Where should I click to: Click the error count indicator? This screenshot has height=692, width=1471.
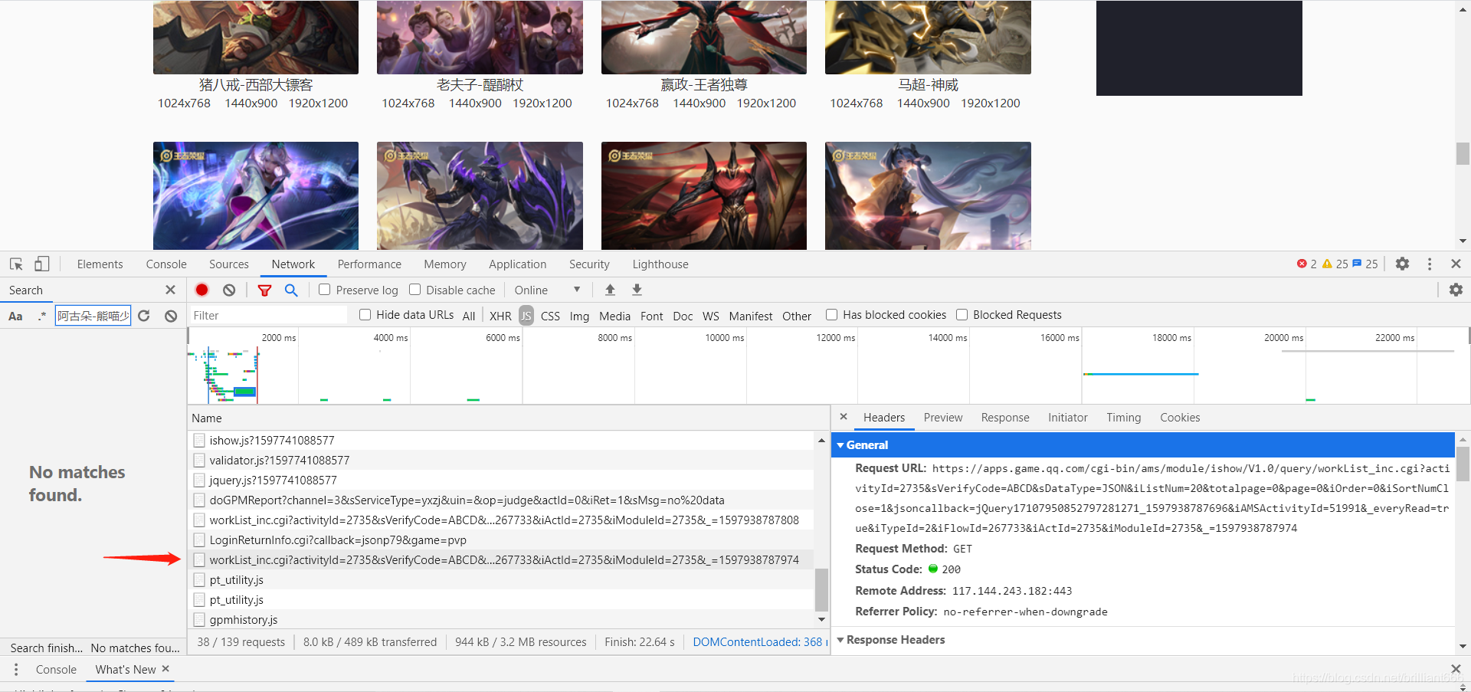(x=1306, y=264)
